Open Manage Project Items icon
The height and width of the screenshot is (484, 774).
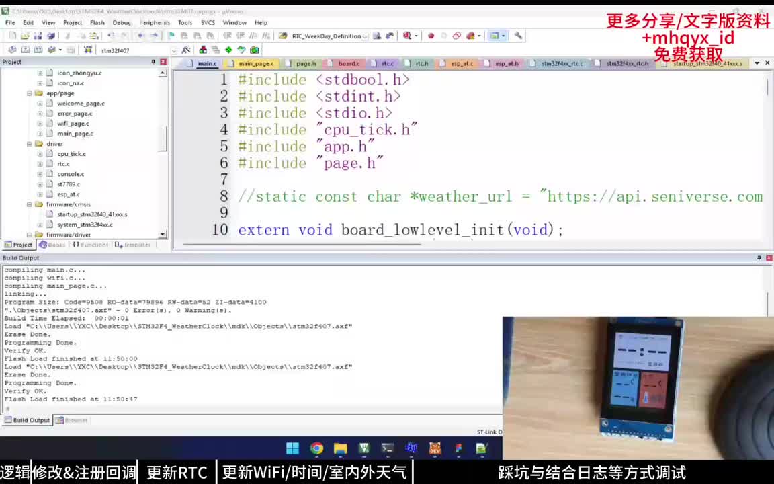pos(203,50)
